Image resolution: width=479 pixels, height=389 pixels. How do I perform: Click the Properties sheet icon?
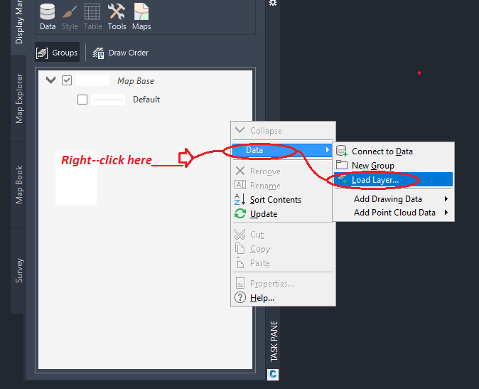[x=240, y=283]
